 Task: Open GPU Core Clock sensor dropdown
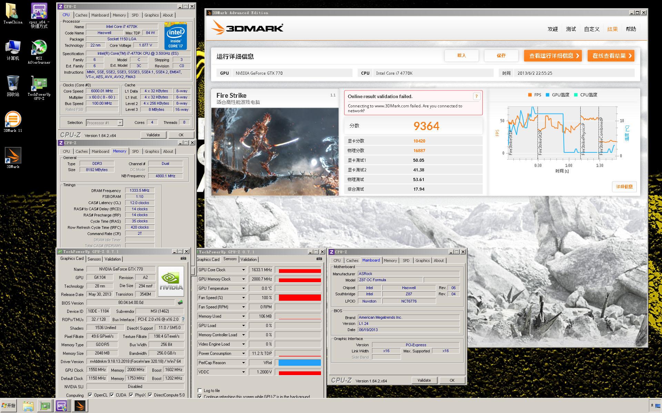pyautogui.click(x=243, y=270)
